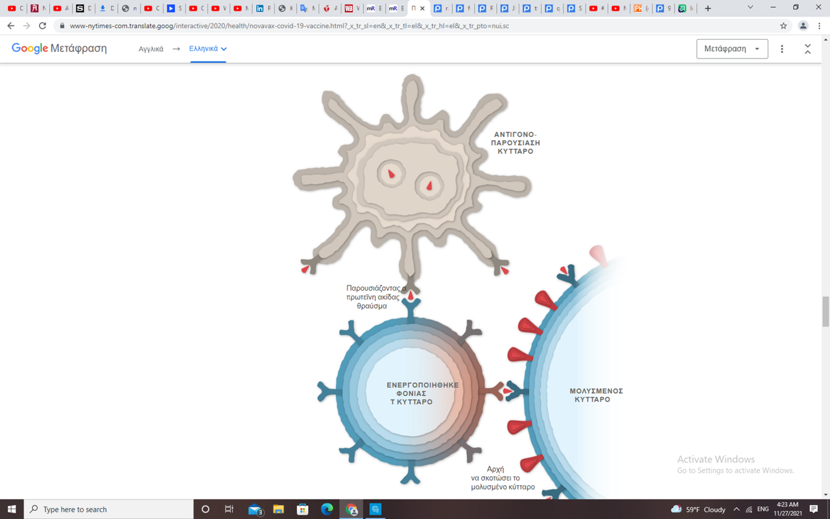Open the blue app on taskbar
Viewport: 830px width, 519px height.
pos(375,509)
